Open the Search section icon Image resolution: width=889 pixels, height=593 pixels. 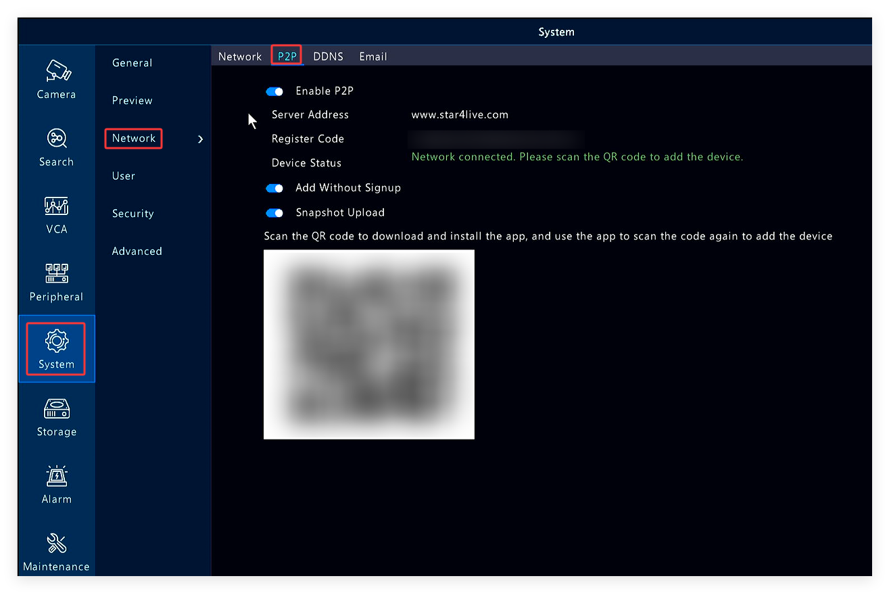[x=57, y=139]
